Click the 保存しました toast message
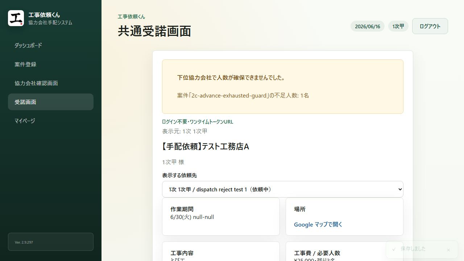 (413, 249)
